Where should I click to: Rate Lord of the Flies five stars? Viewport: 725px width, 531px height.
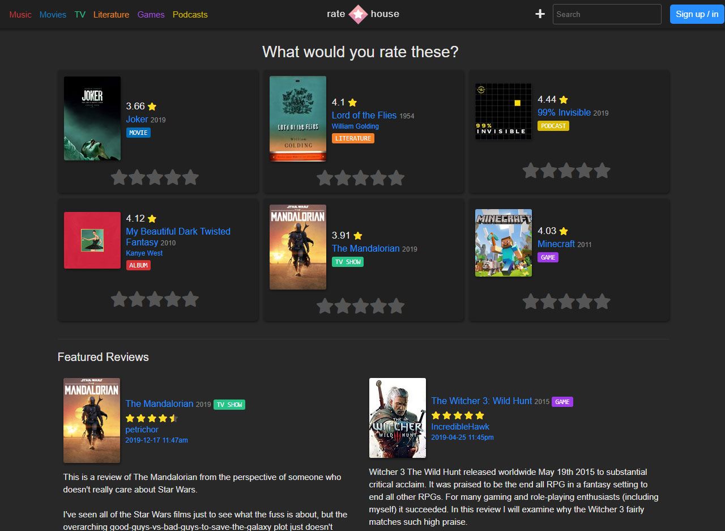396,178
